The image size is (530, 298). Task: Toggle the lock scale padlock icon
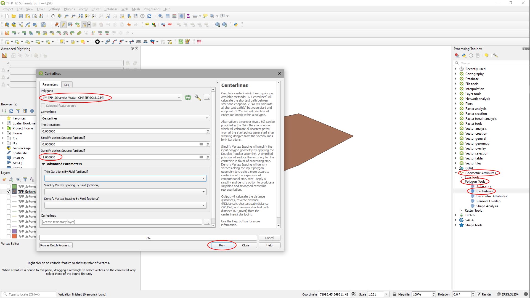(x=394, y=294)
